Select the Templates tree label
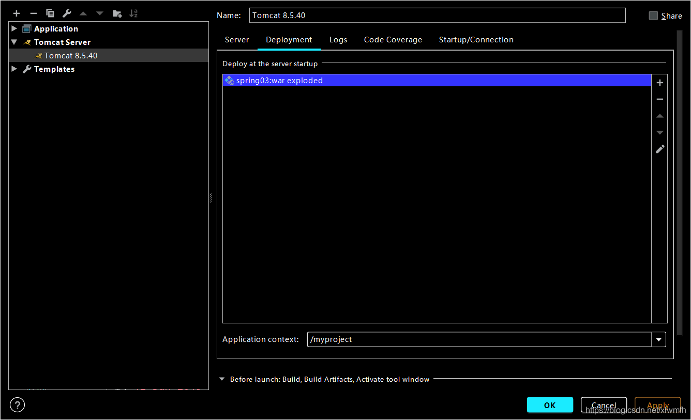 tap(54, 69)
